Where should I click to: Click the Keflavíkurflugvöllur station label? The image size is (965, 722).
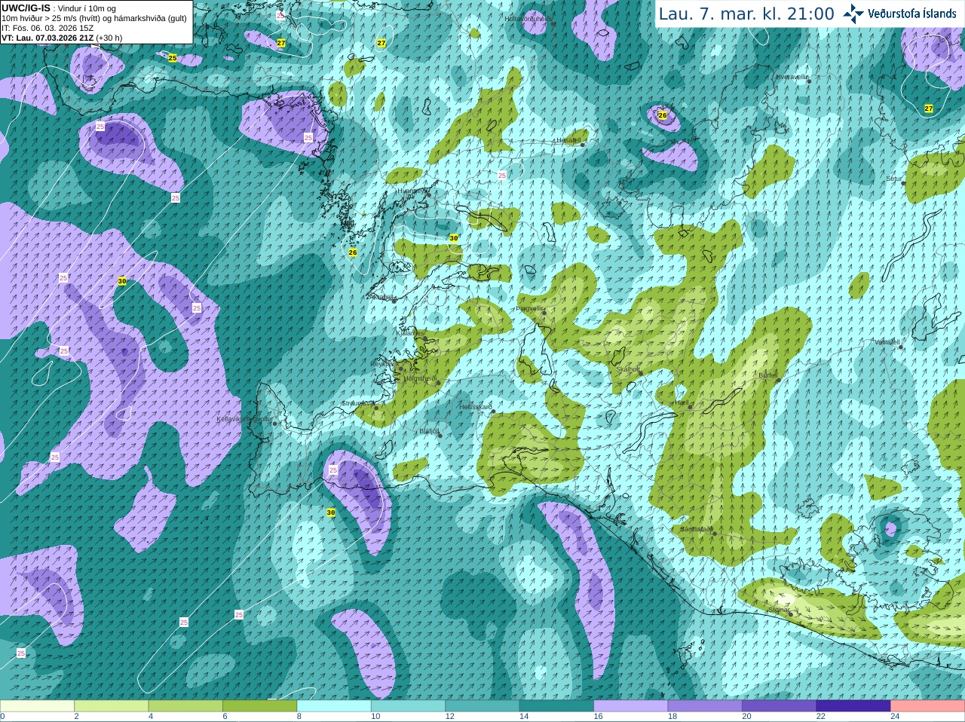(245, 419)
